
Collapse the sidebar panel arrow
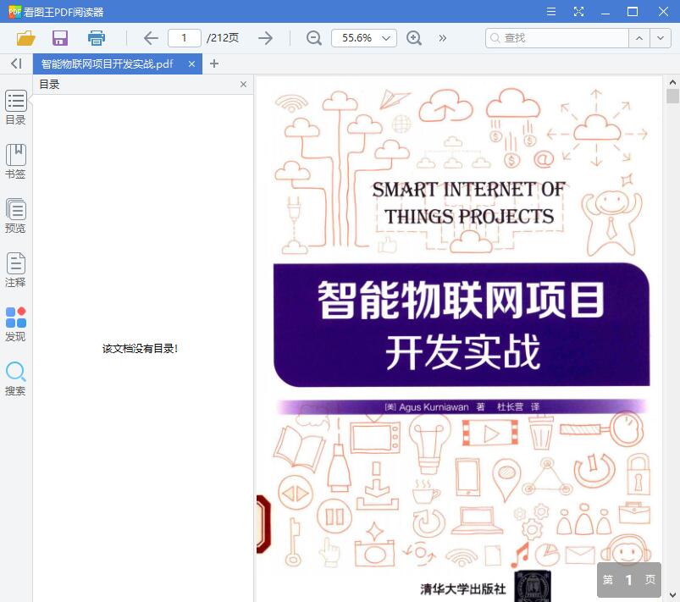pyautogui.click(x=16, y=64)
